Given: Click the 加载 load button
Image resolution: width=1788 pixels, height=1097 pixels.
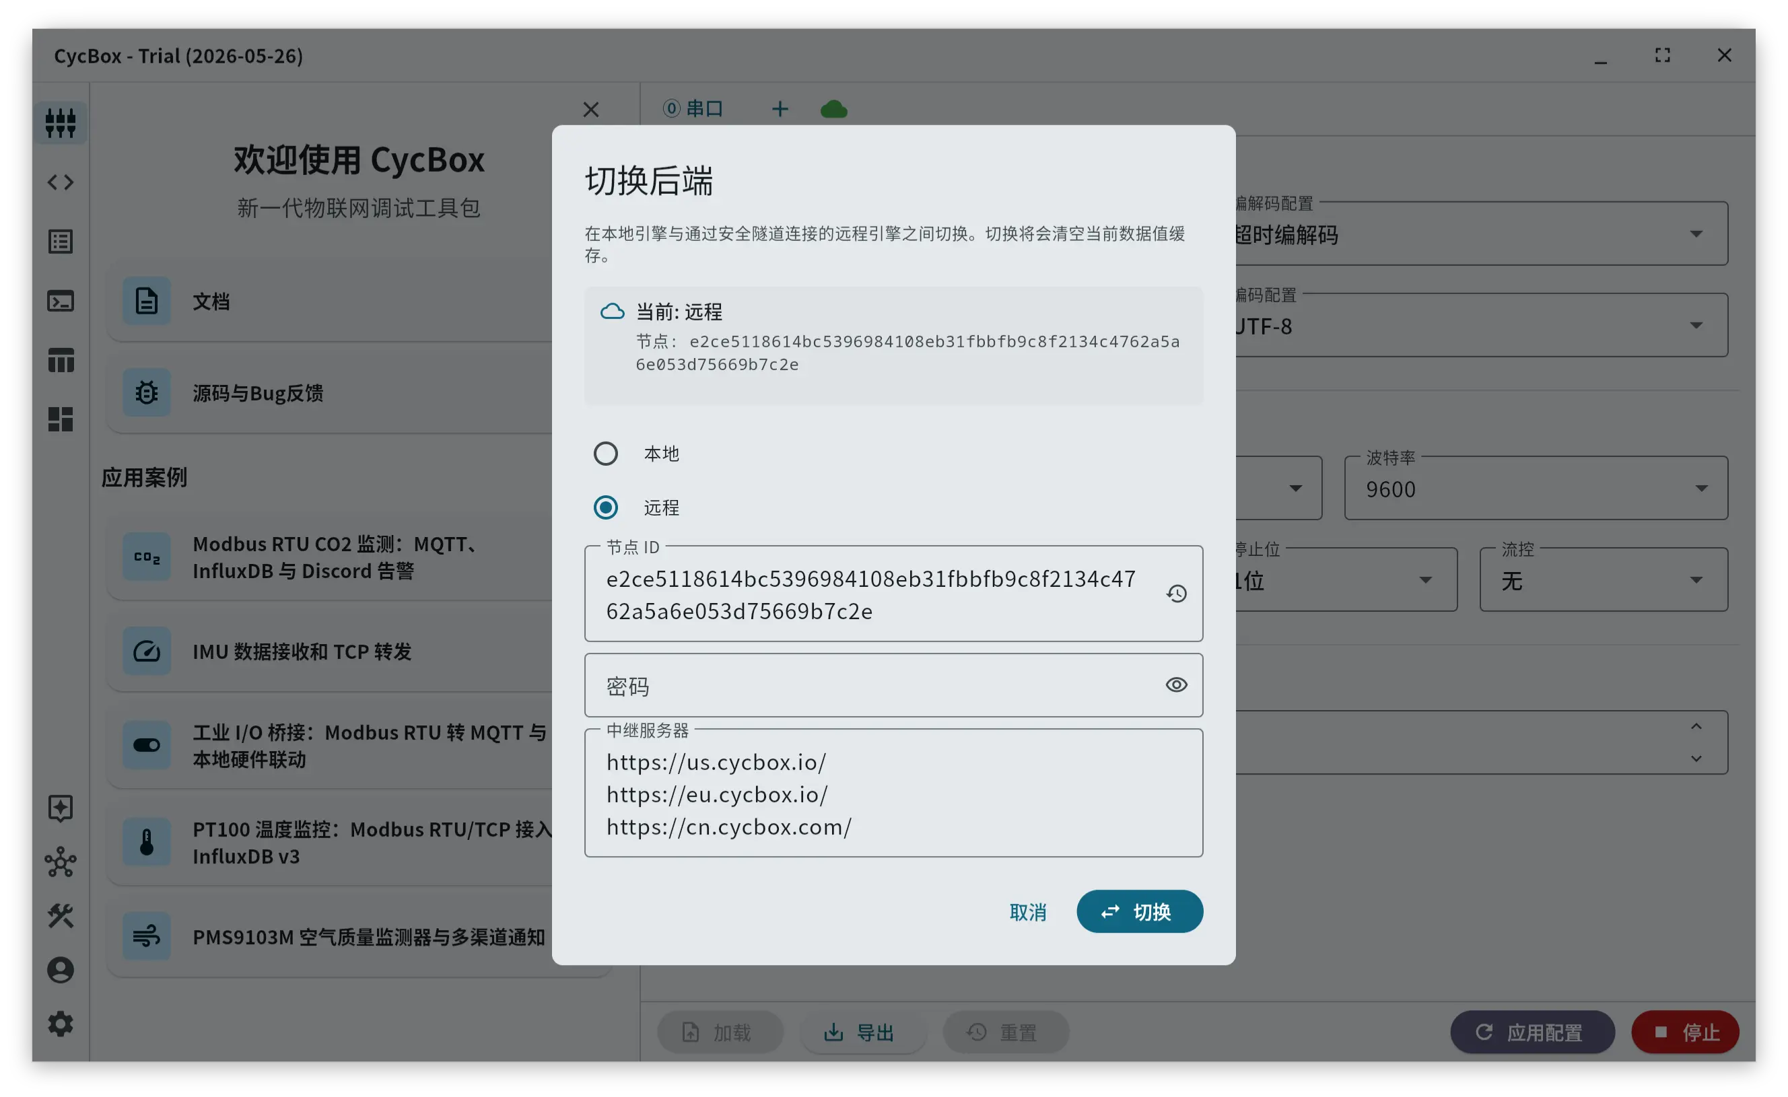Looking at the screenshot, I should point(720,1032).
